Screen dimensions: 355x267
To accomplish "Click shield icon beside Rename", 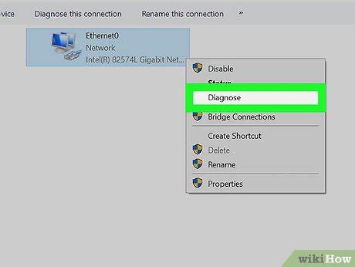I will point(197,164).
